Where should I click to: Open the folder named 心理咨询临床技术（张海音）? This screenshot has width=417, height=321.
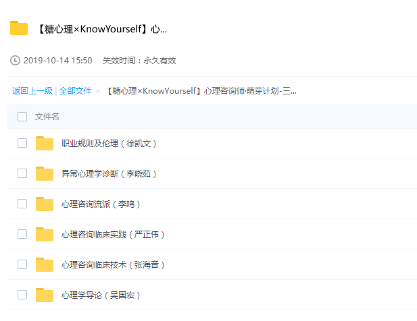click(113, 265)
